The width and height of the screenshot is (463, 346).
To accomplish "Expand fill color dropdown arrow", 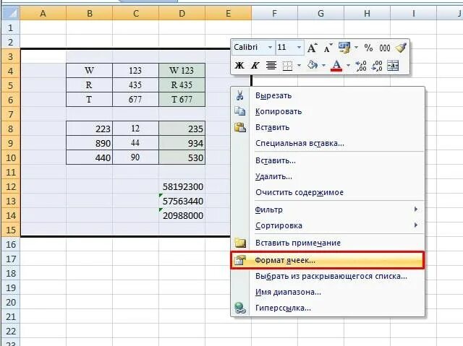I will pos(323,65).
